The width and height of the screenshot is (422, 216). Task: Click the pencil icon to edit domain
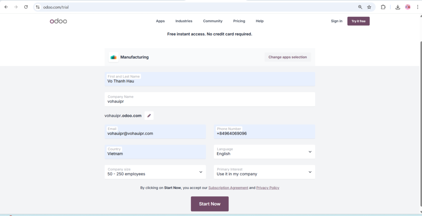click(149, 116)
